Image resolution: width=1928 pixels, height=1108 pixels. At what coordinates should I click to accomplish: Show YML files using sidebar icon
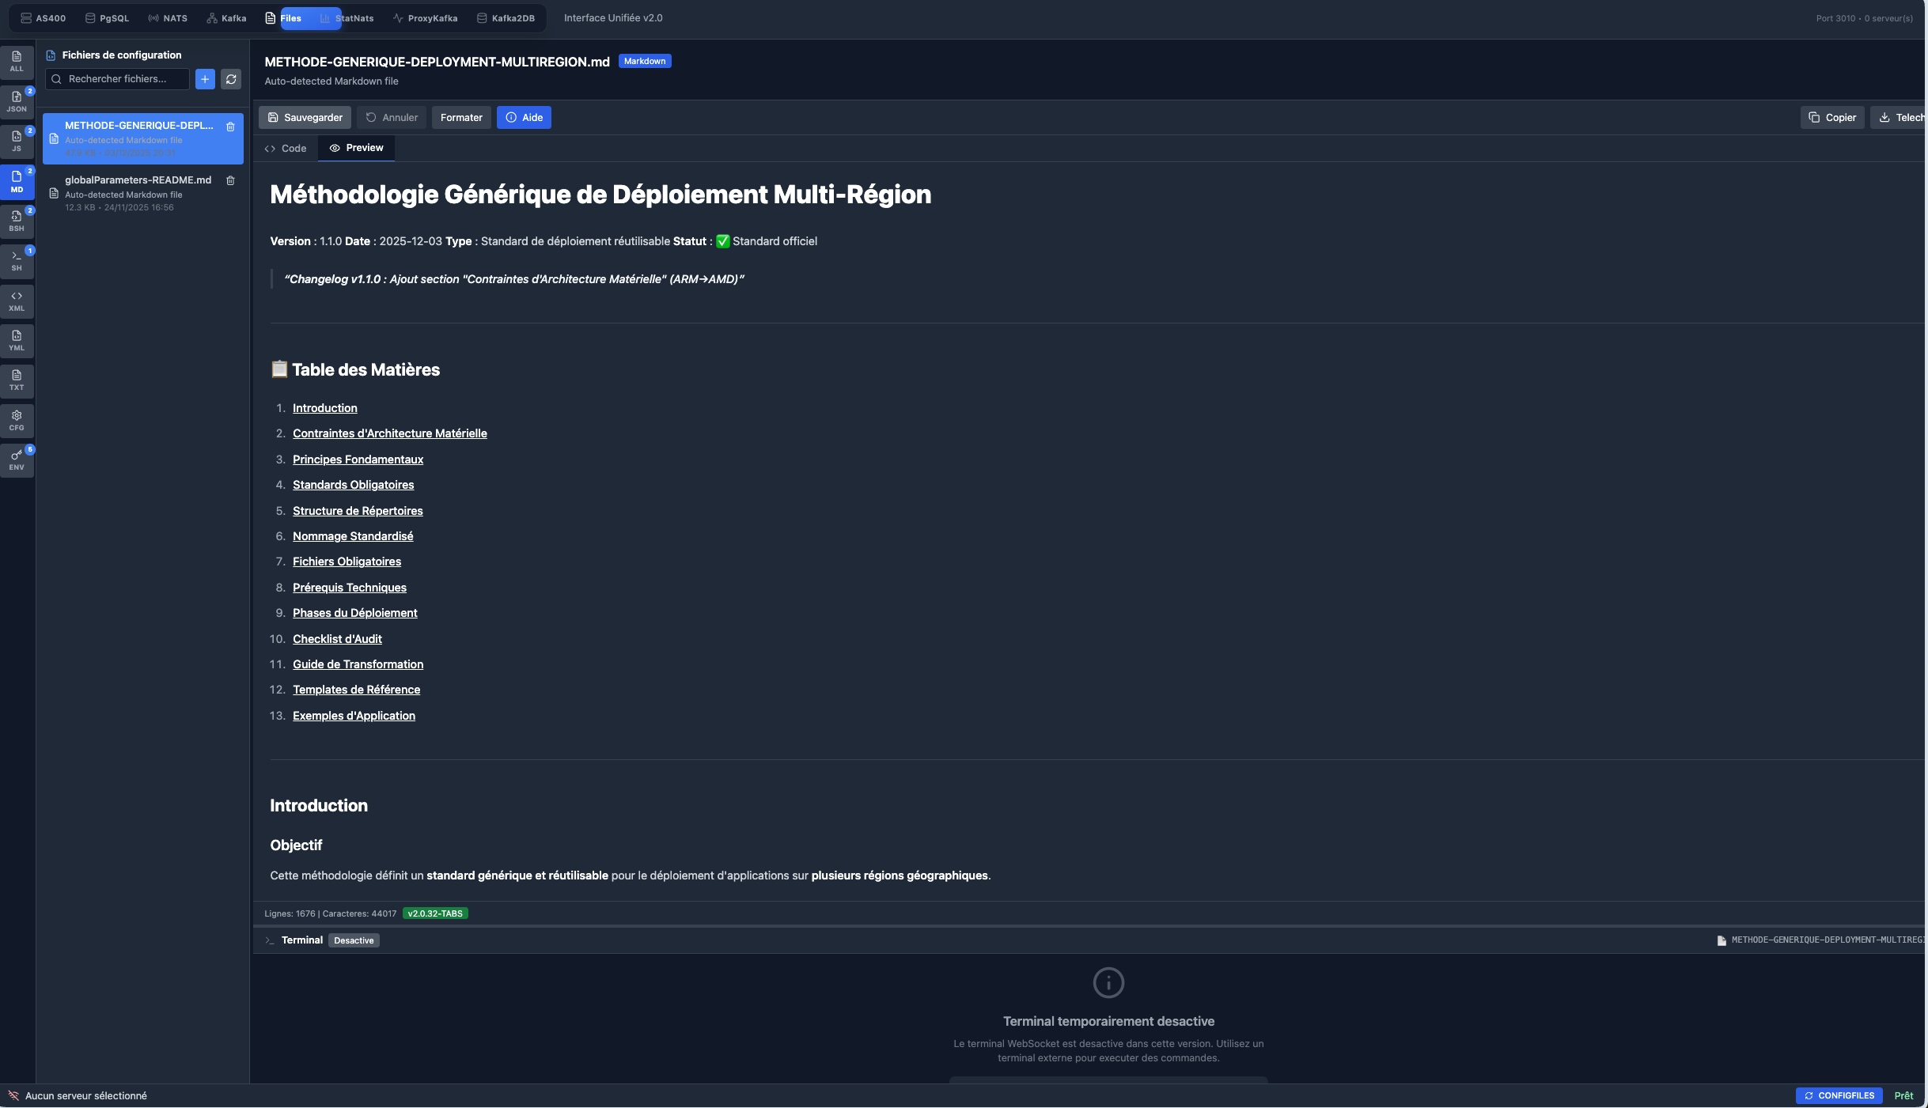[x=17, y=340]
